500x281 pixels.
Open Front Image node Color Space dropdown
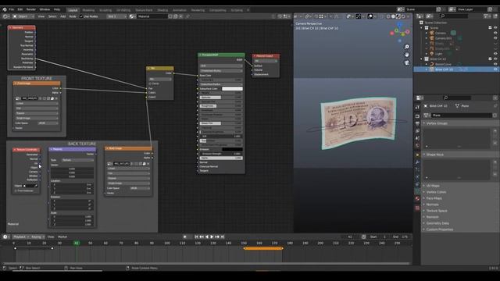[x=48, y=123]
